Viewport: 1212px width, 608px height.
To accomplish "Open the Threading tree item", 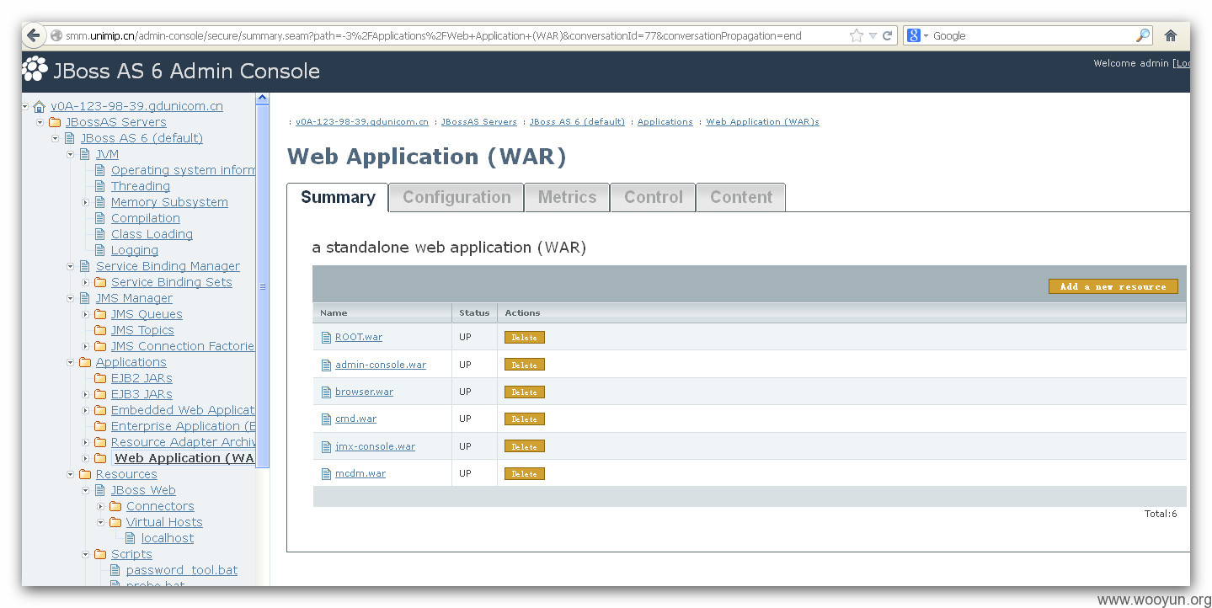I will click(141, 186).
